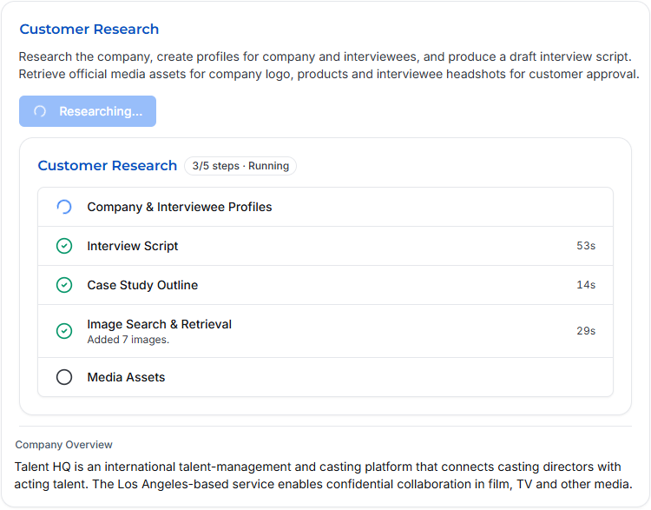Open the Interview Script step
Viewport: 651px width, 510px height.
pyautogui.click(x=325, y=246)
